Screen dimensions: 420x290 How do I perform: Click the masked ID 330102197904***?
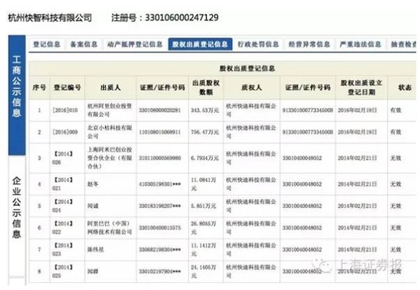click(160, 271)
